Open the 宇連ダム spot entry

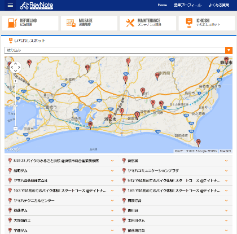point(62,231)
